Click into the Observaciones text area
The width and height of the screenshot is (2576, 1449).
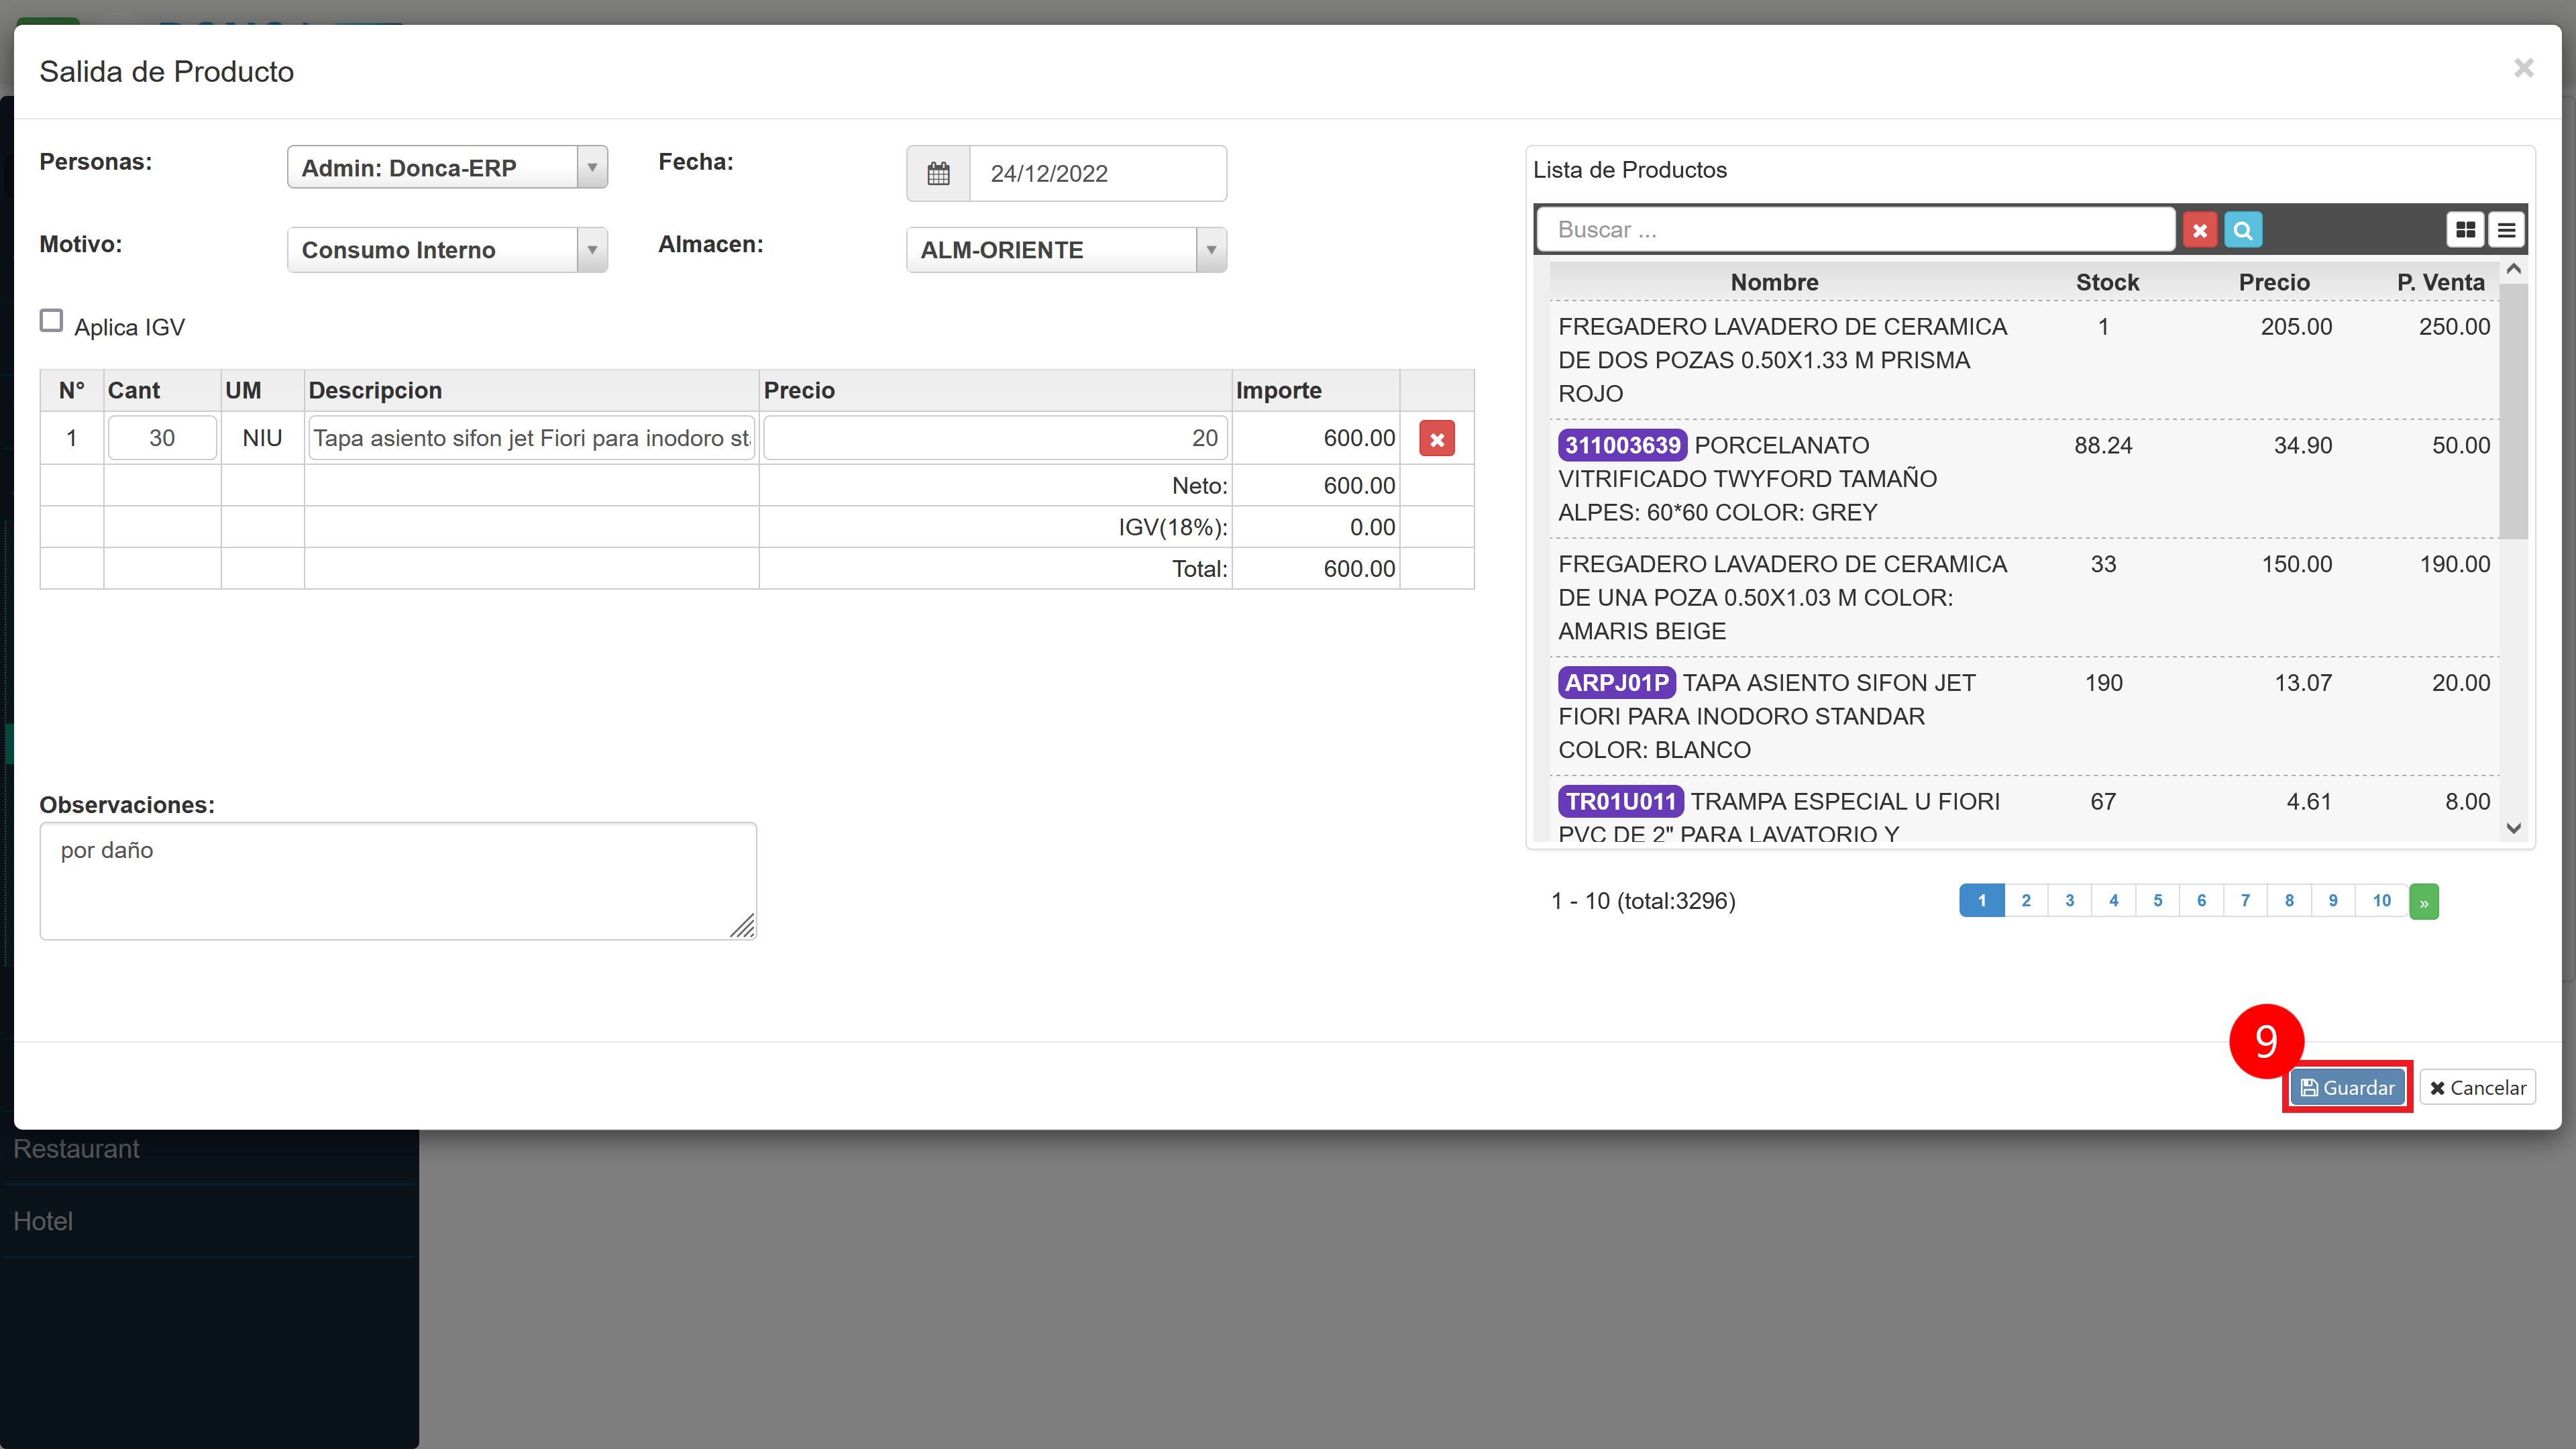[x=398, y=881]
